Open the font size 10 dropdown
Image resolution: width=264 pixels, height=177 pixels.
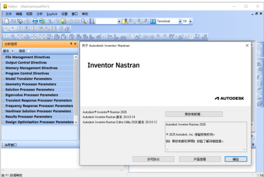click(x=191, y=22)
